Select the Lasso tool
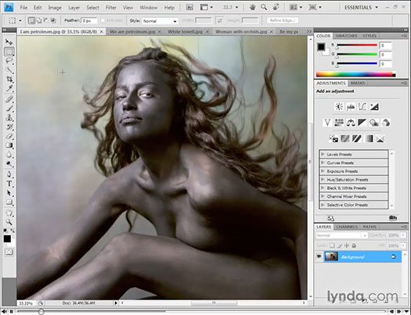The image size is (411, 315). point(9,61)
